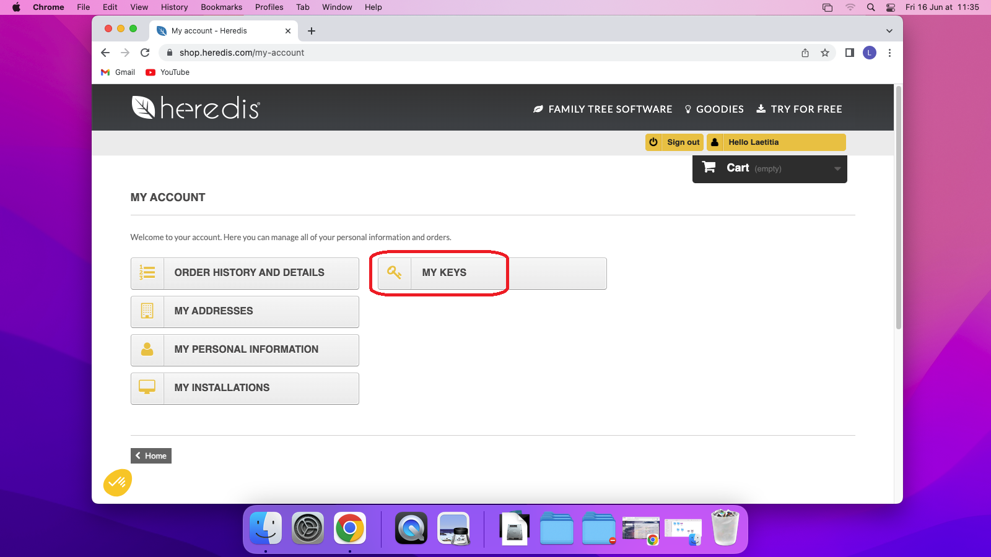
Task: Open the My Keys key icon
Action: tap(395, 272)
